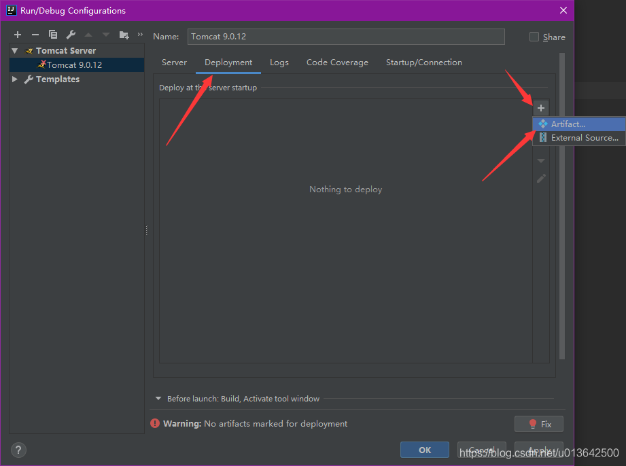Click the IntelliJ IDEA logo in title bar
This screenshot has width=626, height=466.
11,10
